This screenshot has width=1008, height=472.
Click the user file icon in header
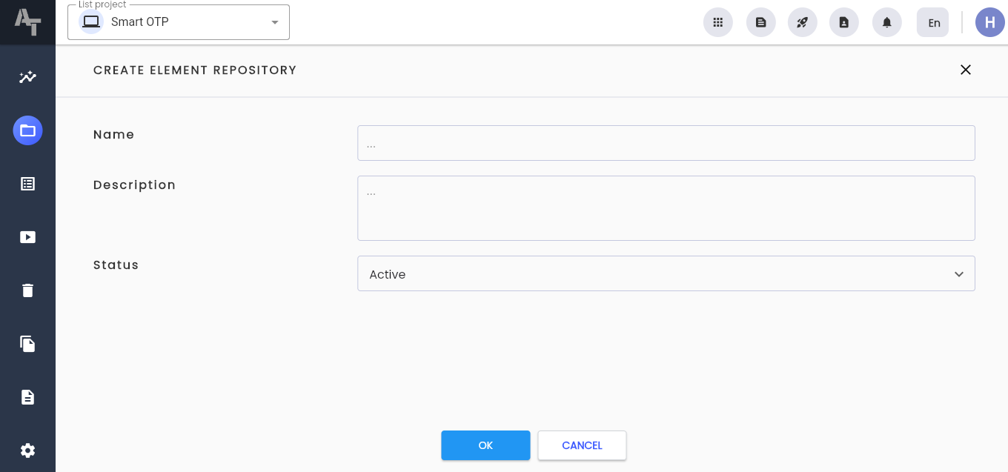843,22
